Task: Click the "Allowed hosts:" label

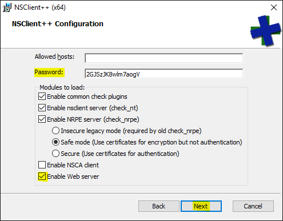Action: coord(54,57)
